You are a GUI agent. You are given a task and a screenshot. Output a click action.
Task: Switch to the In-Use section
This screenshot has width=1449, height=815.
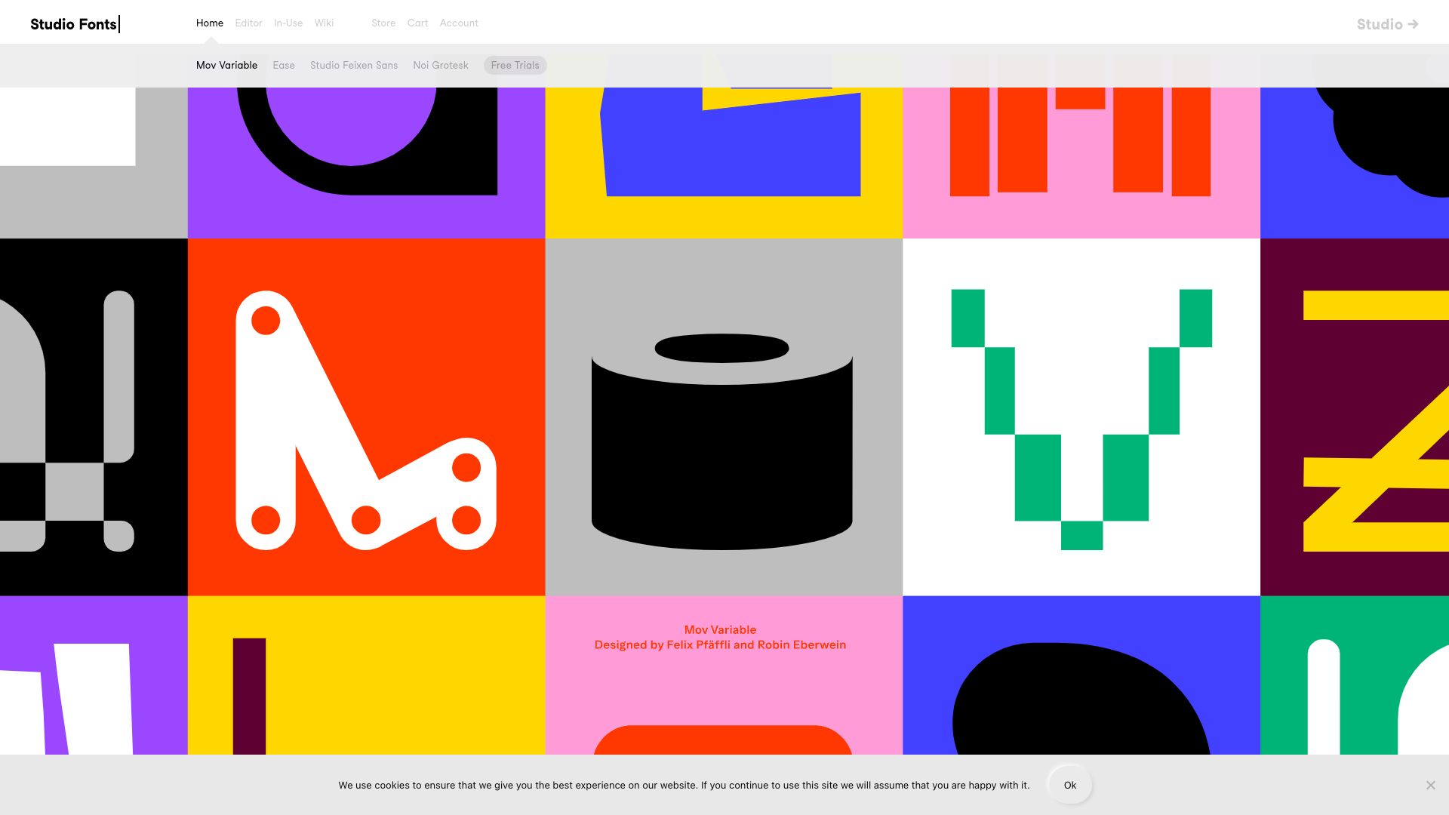pos(288,23)
